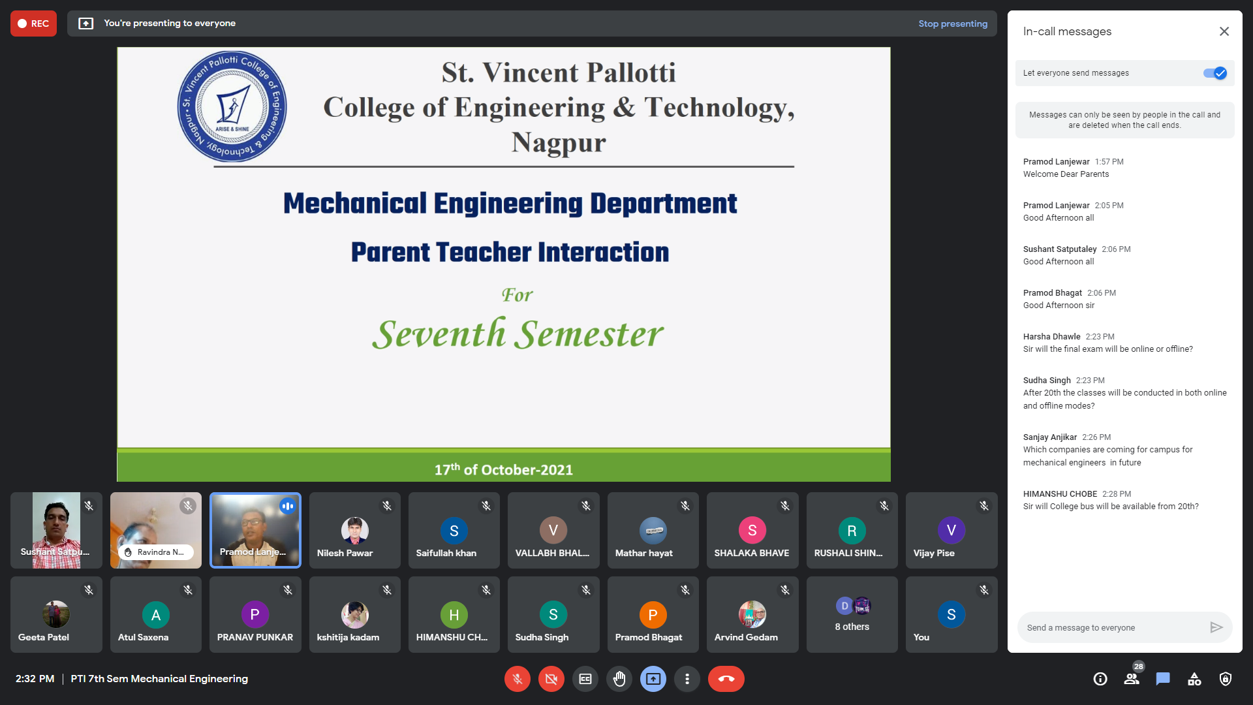The image size is (1253, 705).
Task: Open the 8 others participants tile
Action: point(852,614)
